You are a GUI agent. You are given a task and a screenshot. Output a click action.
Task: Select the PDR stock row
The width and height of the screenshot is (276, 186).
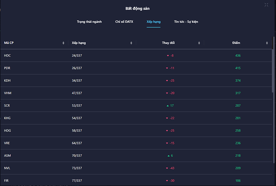click(7, 68)
